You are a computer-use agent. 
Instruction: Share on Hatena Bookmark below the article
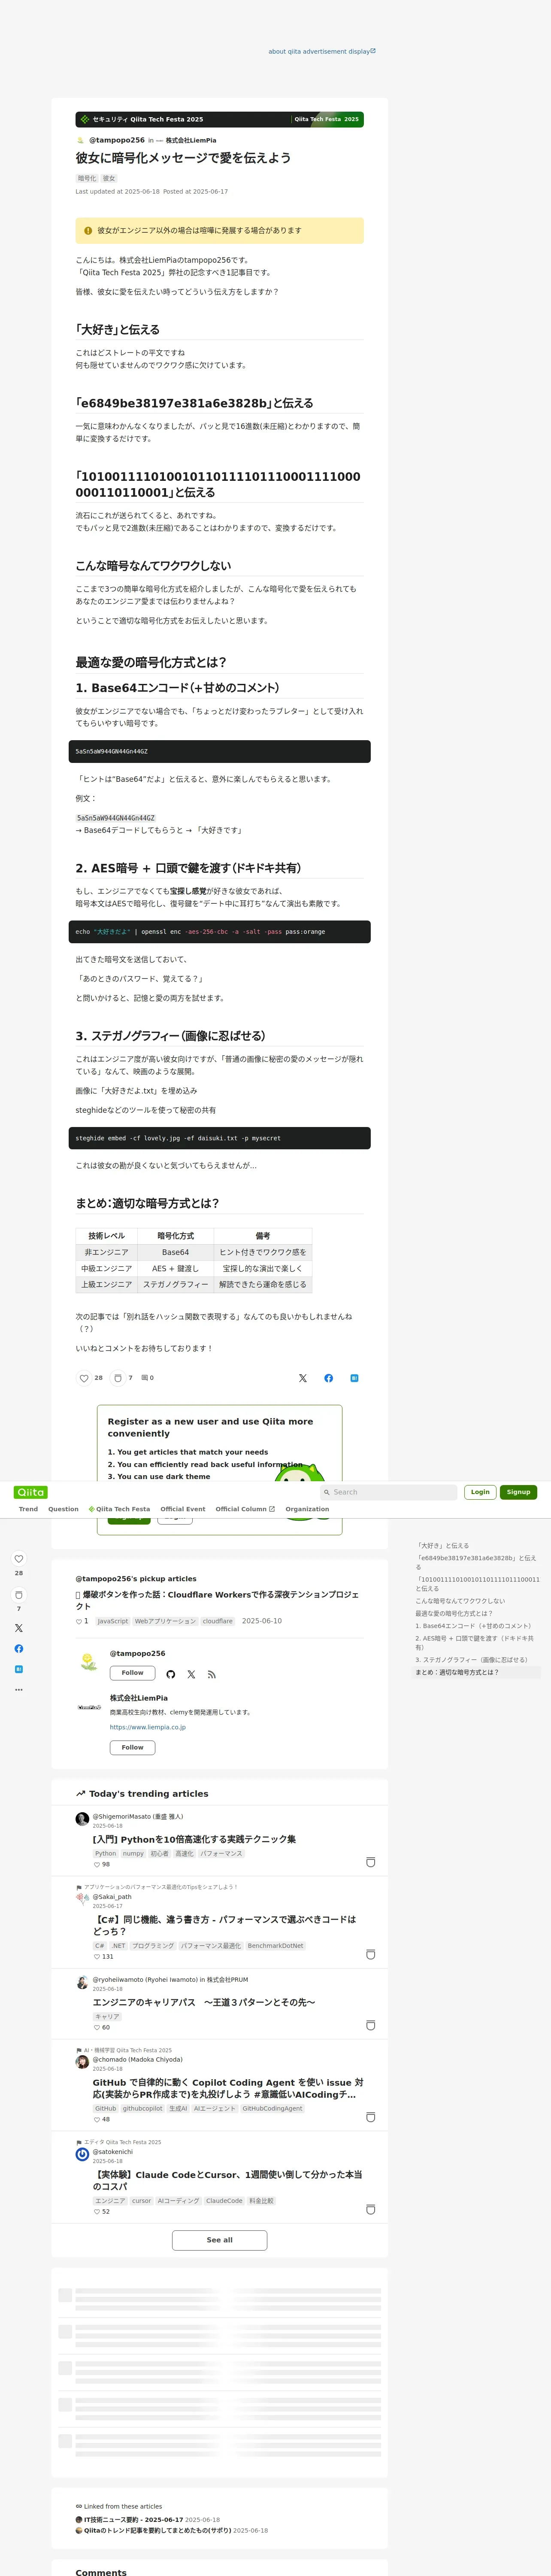(354, 1378)
